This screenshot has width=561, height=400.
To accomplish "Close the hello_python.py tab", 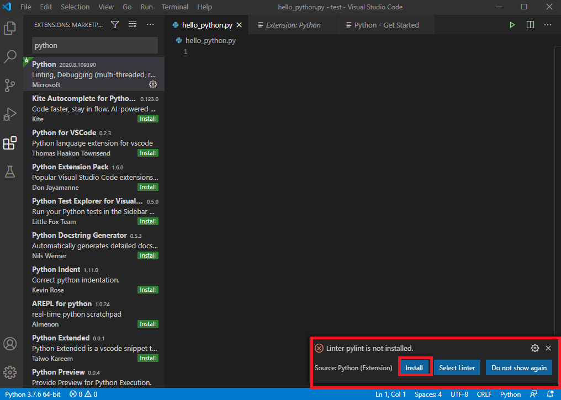I will point(239,25).
